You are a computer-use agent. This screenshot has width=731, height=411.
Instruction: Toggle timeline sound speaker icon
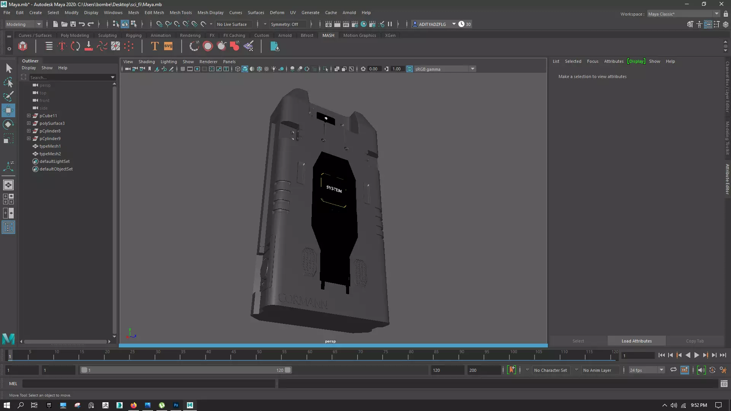coord(701,370)
